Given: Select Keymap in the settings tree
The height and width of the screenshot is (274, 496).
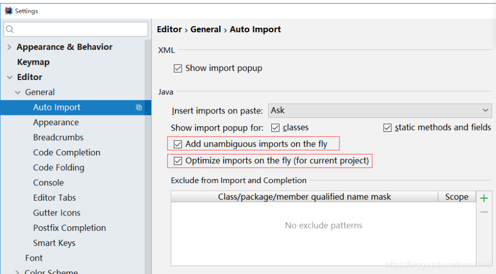Looking at the screenshot, I should click(33, 62).
